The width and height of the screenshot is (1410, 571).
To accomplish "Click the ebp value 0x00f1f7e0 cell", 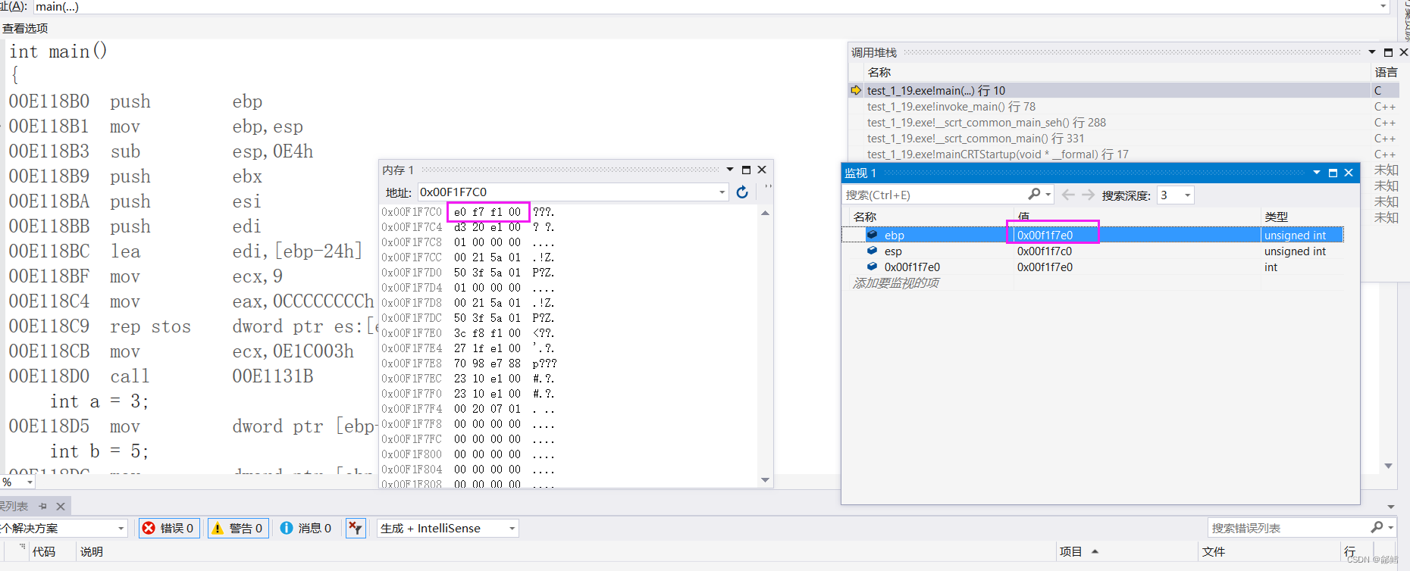I will point(1045,235).
